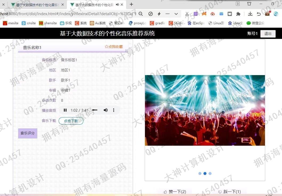Open the browser downloads icon
The height and width of the screenshot is (196, 282).
250,14
